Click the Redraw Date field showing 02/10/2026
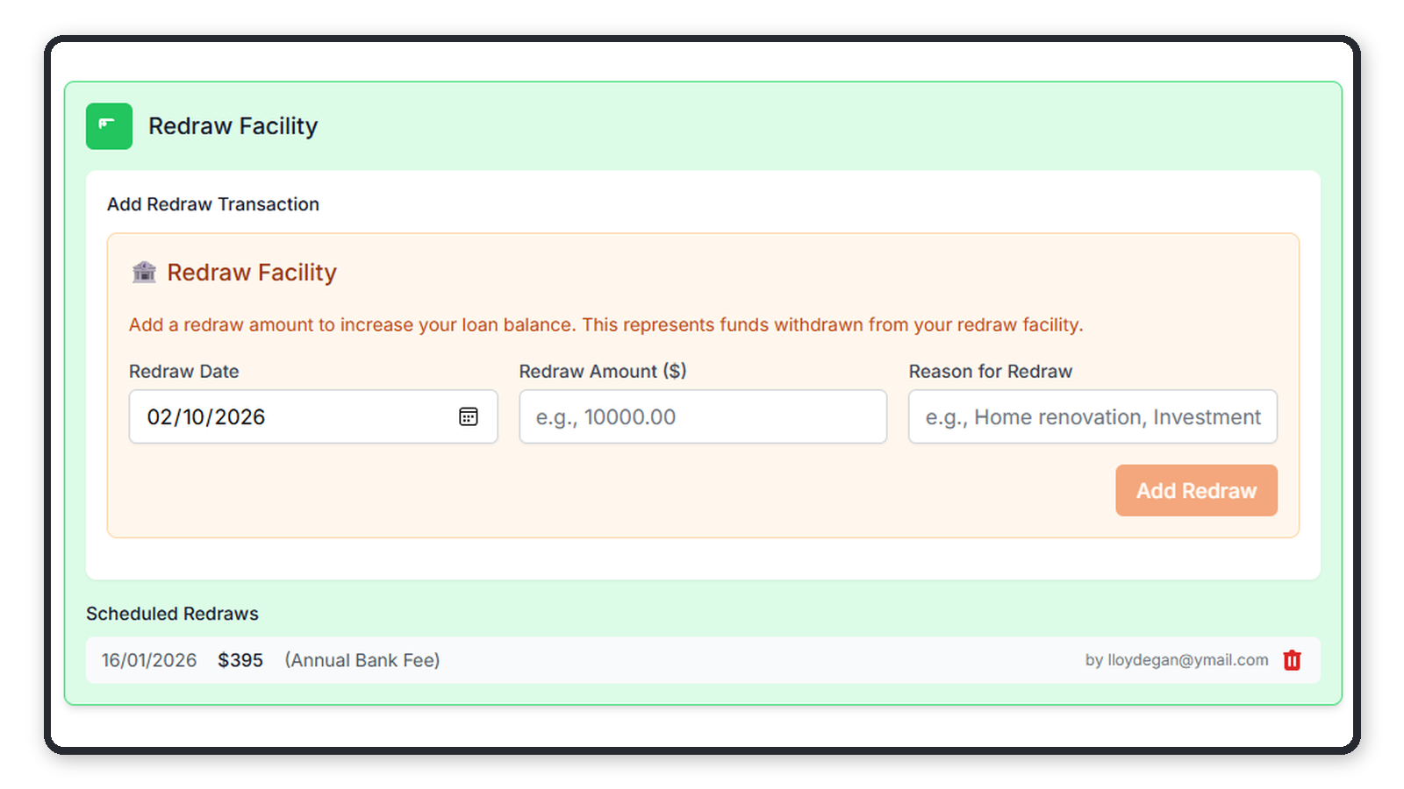The height and width of the screenshot is (789, 1404). 313,416
